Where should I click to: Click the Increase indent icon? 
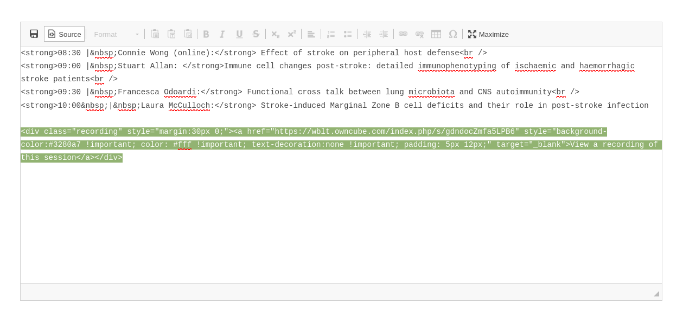point(384,34)
